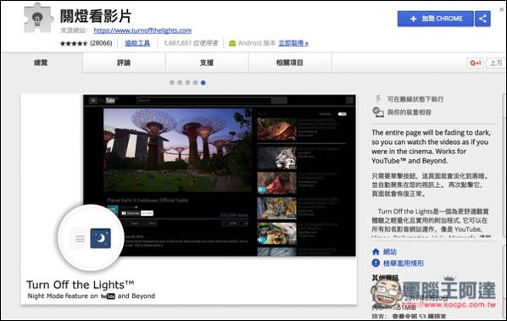Click the 與你的裝置相容 text
Viewport: 507px width, 321px height.
[409, 113]
